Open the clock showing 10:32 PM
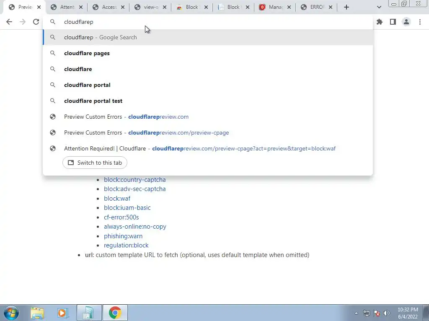 tap(408, 313)
